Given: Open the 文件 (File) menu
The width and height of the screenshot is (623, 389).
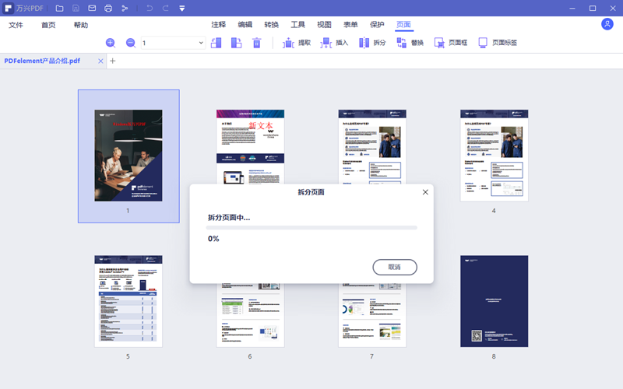Looking at the screenshot, I should [16, 25].
